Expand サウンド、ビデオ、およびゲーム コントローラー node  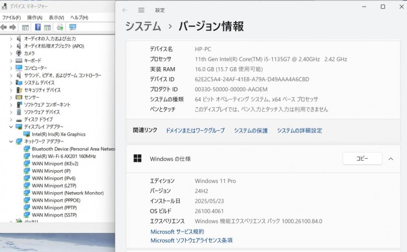[11, 75]
